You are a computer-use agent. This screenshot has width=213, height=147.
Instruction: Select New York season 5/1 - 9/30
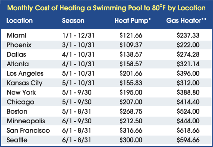tap(77, 93)
